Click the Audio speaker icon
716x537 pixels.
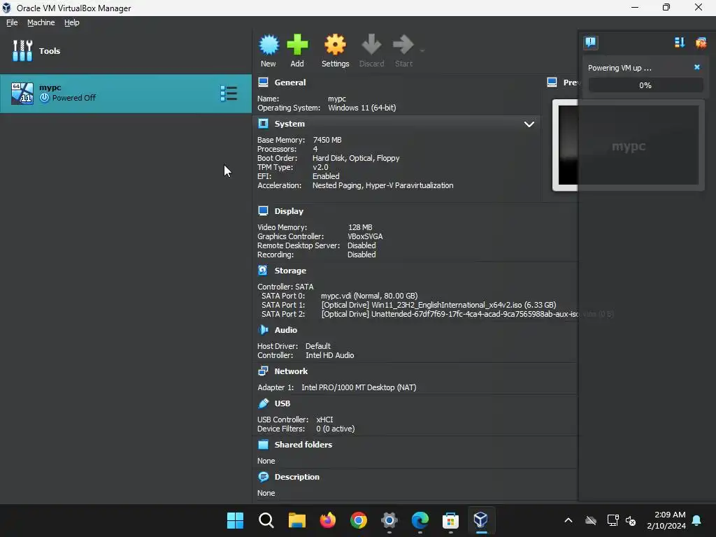point(263,330)
